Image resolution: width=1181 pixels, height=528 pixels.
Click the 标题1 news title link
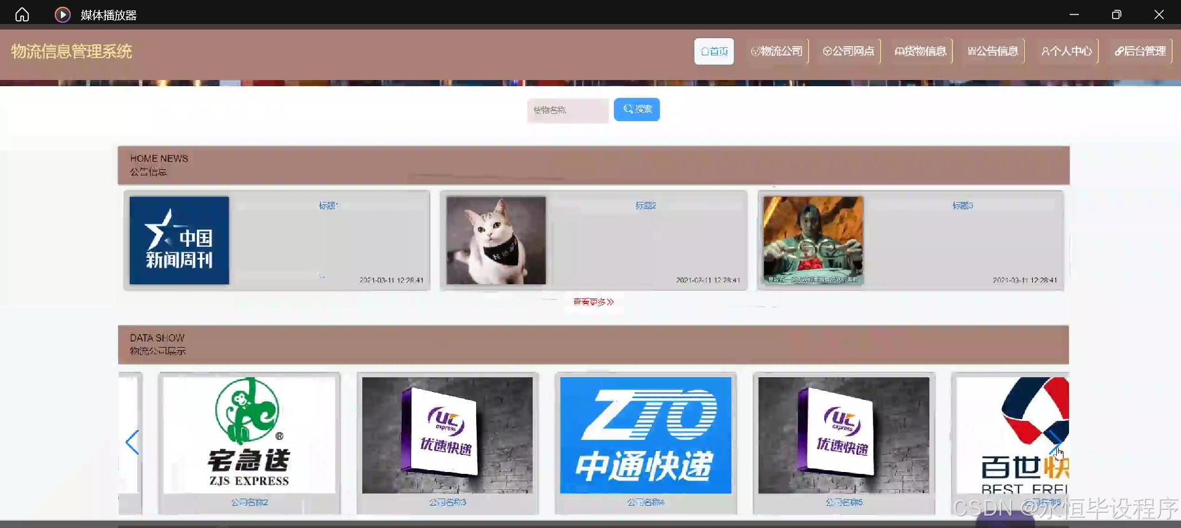[x=328, y=206]
